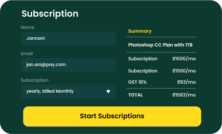Click the second ₹1500/mo price
The height and width of the screenshot is (134, 222).
pos(184,71)
